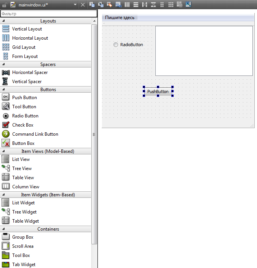The image size is (257, 268).
Task: Apply Lay Out Horizontally from toolbar
Action: pos(127,5)
